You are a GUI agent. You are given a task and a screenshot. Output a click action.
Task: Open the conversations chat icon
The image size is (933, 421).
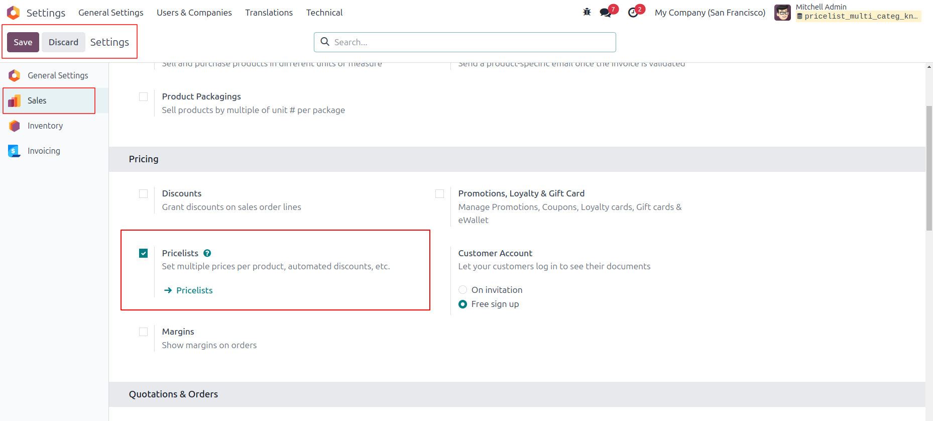(x=606, y=13)
